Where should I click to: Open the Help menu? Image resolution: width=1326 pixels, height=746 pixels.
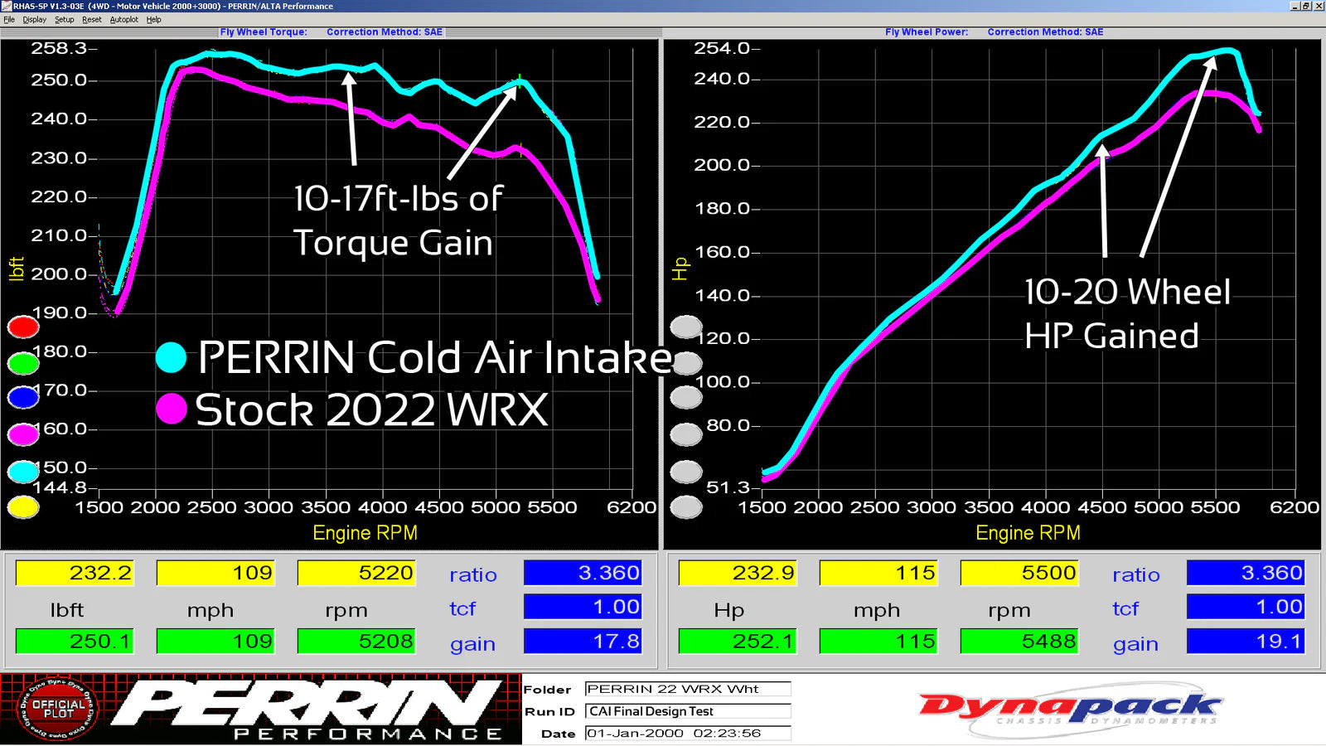153,18
